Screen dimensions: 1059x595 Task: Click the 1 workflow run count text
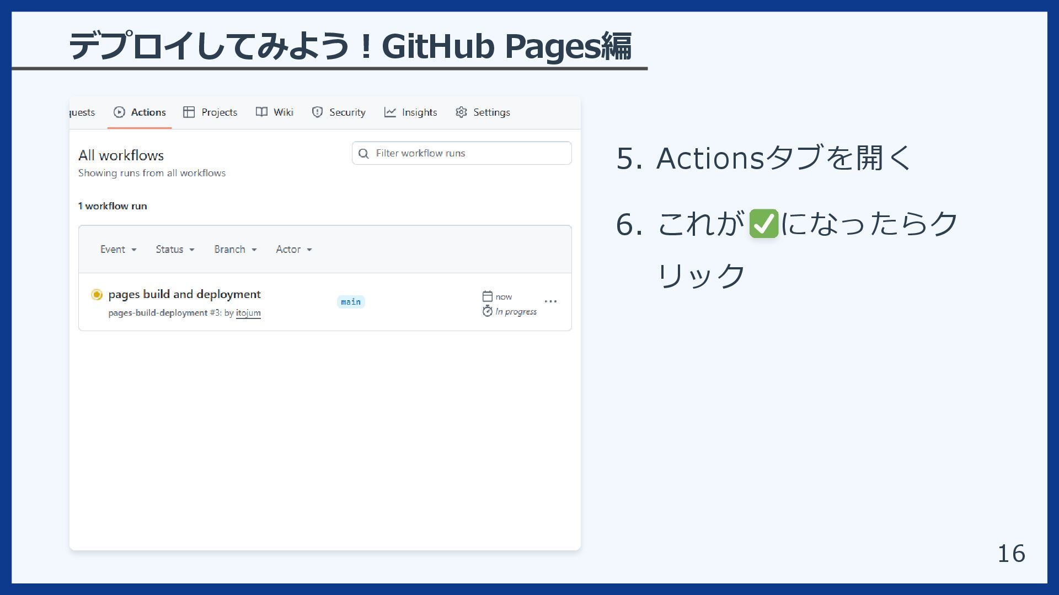pos(113,206)
